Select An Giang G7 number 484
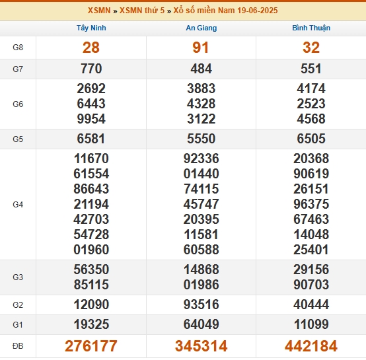 tap(201, 69)
